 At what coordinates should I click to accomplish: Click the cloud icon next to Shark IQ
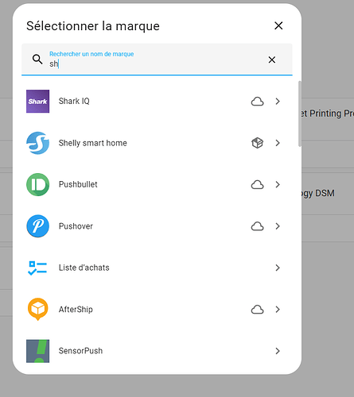coord(257,102)
